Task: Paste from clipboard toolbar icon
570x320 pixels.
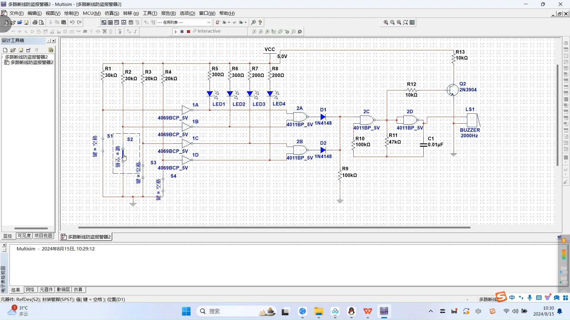Action: [x=64, y=23]
